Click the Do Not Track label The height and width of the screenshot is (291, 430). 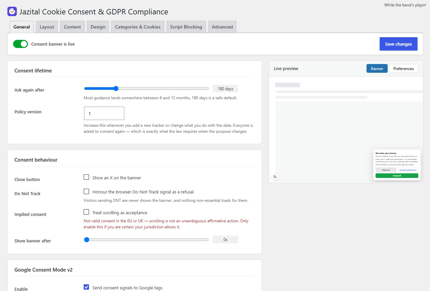[28, 193]
